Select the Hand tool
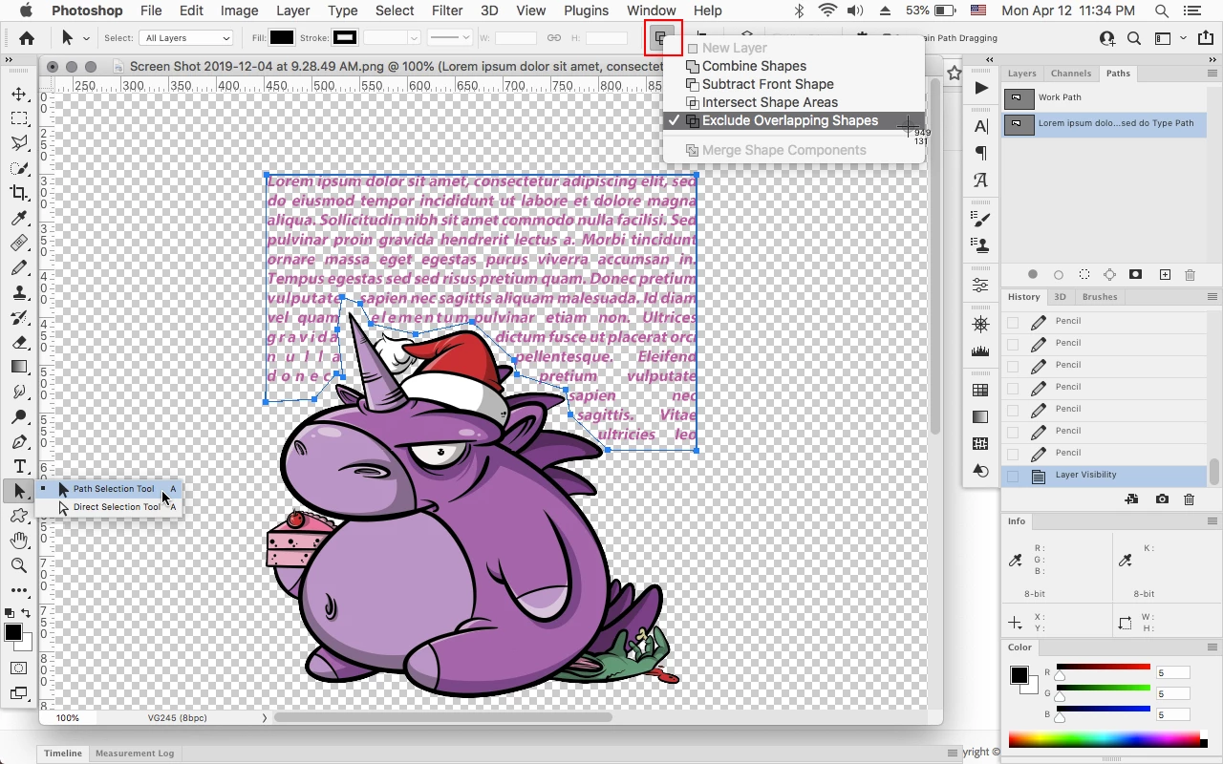Viewport: 1223px width, 764px height. click(19, 541)
